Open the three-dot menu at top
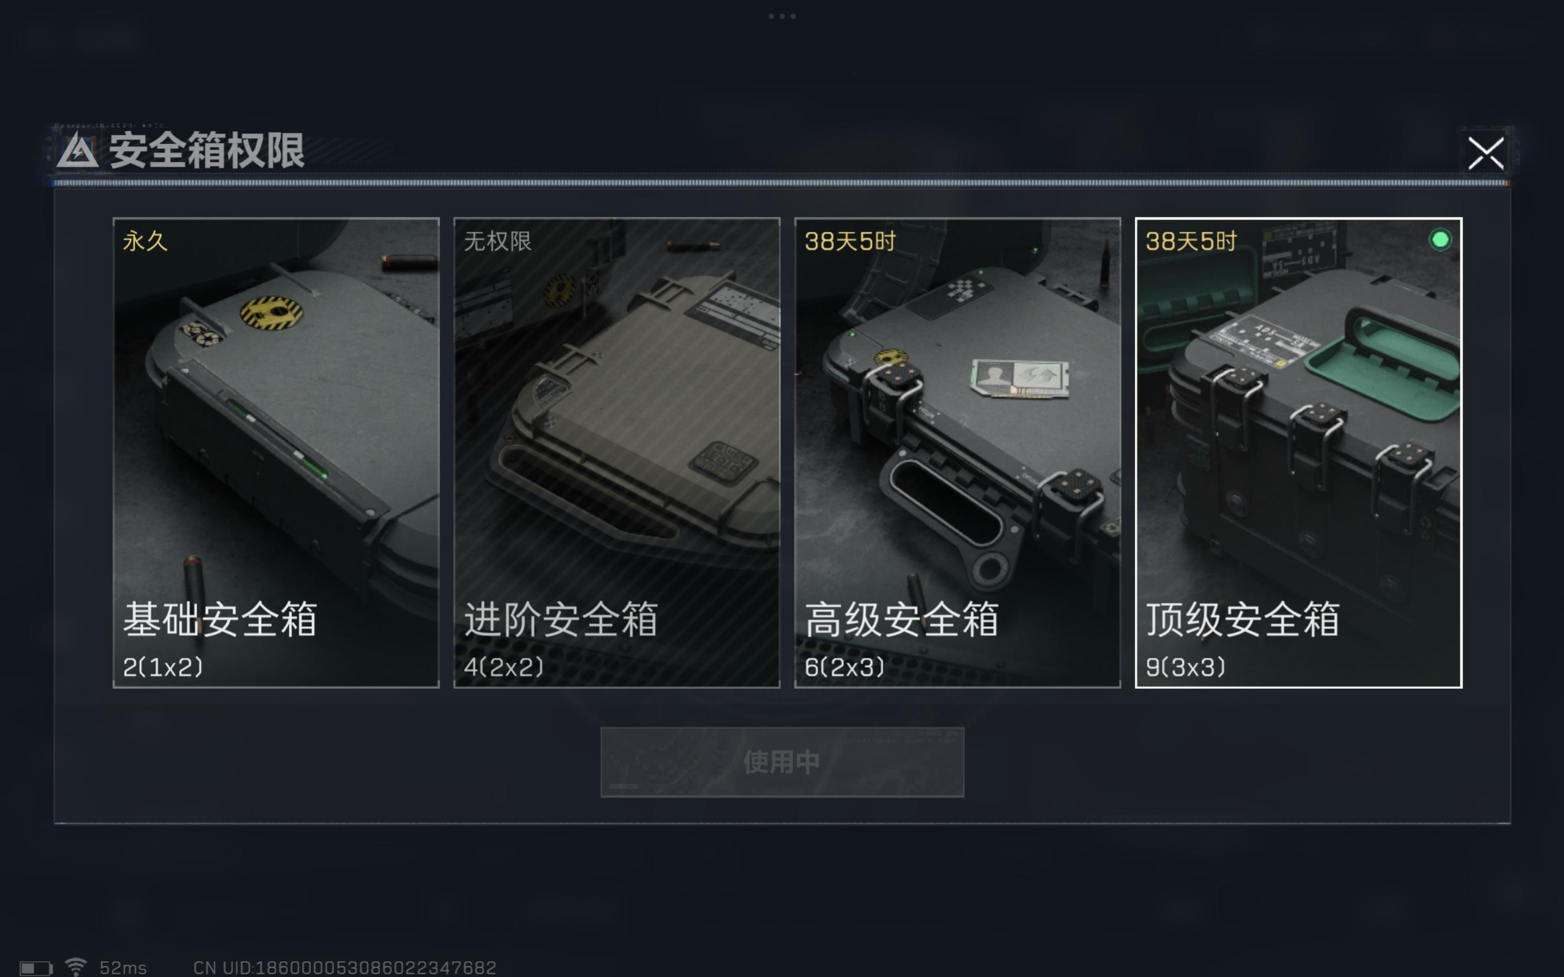This screenshot has height=977, width=1564. click(x=782, y=16)
